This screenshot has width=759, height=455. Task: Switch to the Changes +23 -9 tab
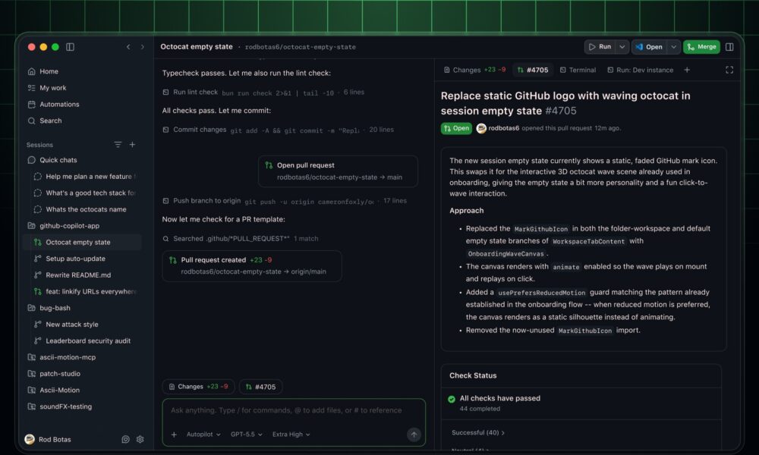pyautogui.click(x=474, y=70)
